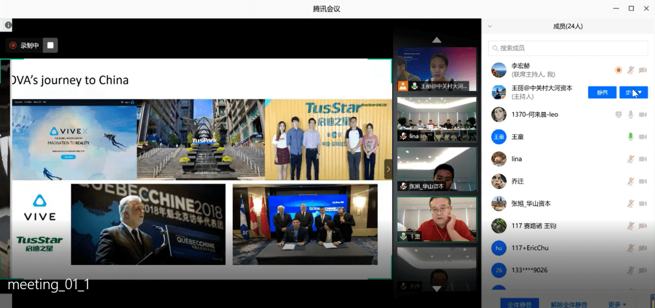Mute 王童's active green microphone

click(x=631, y=136)
